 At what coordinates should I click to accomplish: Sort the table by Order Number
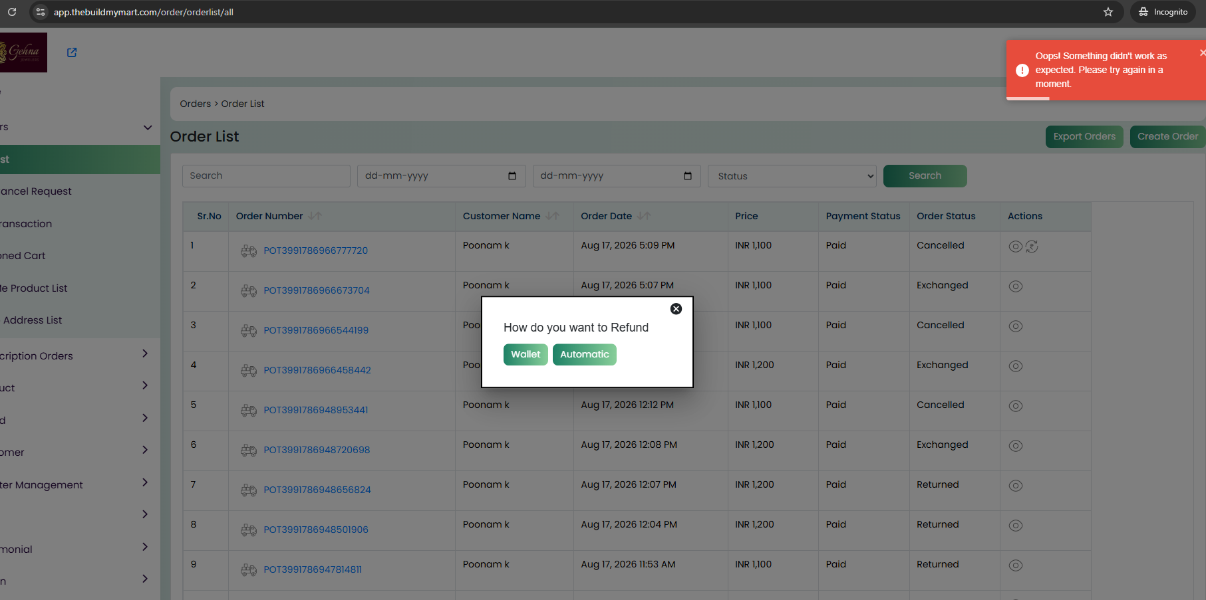(x=315, y=216)
